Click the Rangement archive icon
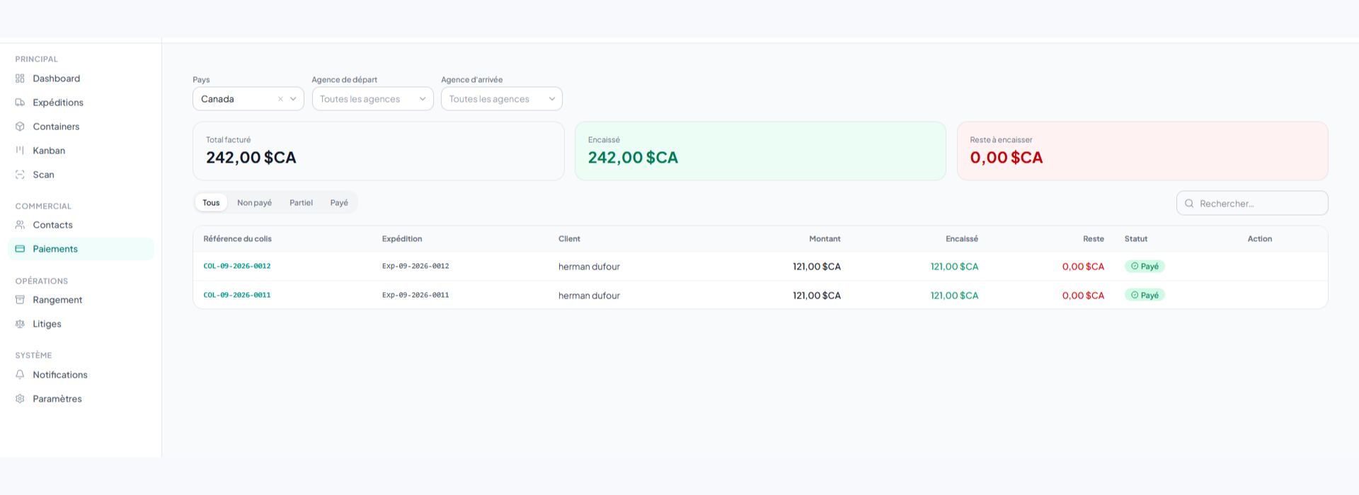The image size is (1359, 495). 20,300
